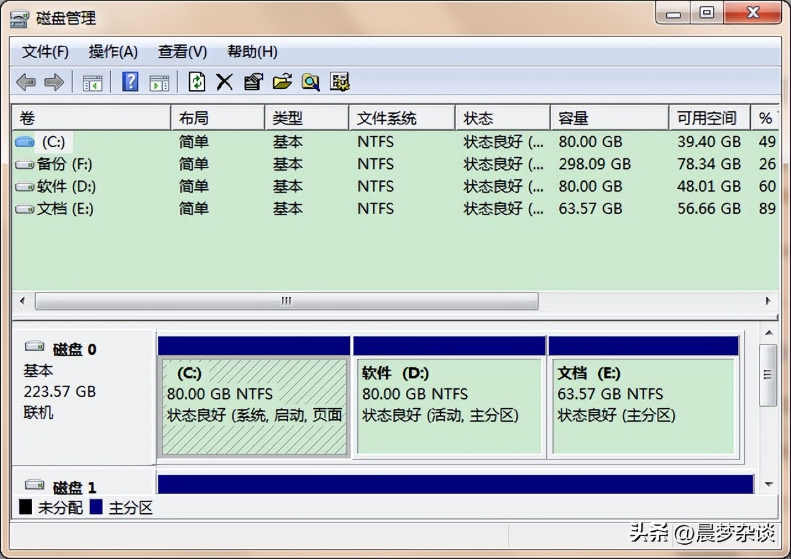Click the magnifier search toolbar icon
Image resolution: width=791 pixels, height=559 pixels.
(310, 82)
